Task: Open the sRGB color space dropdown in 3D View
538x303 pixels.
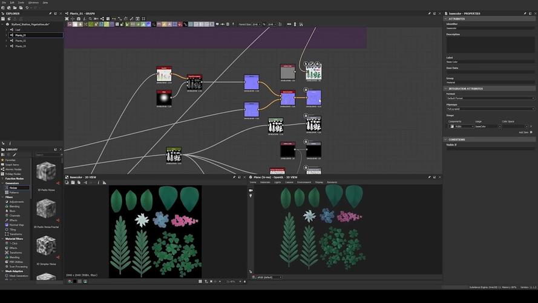Action: [x=269, y=277]
